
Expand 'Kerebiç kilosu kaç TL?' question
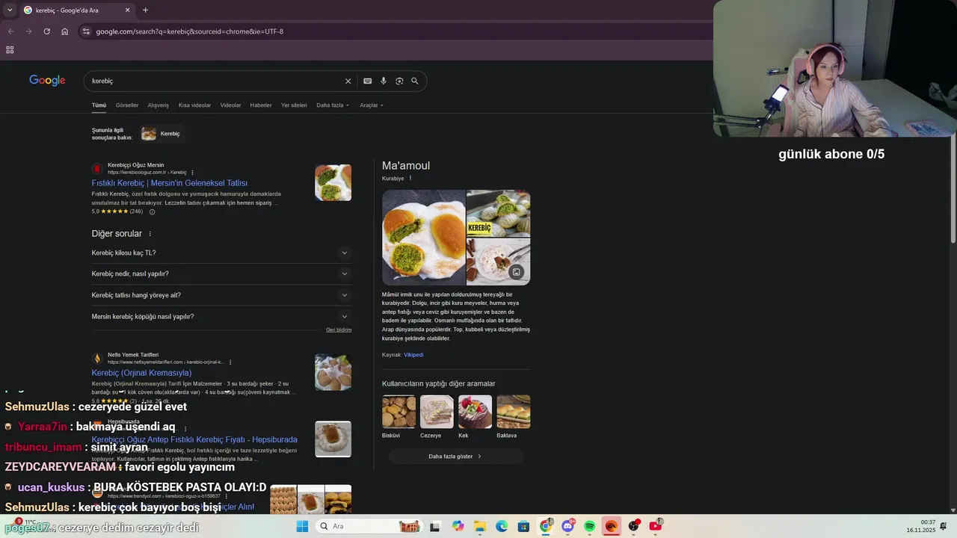coord(221,253)
